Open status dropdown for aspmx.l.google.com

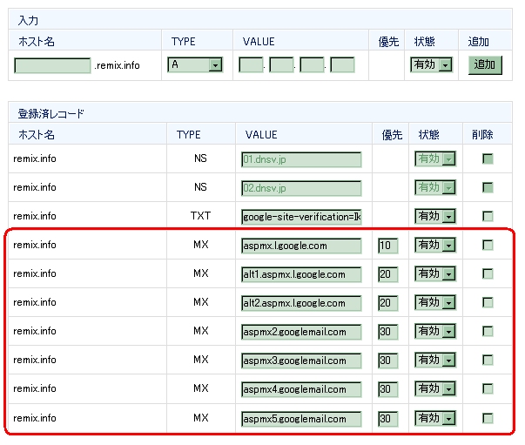point(435,245)
